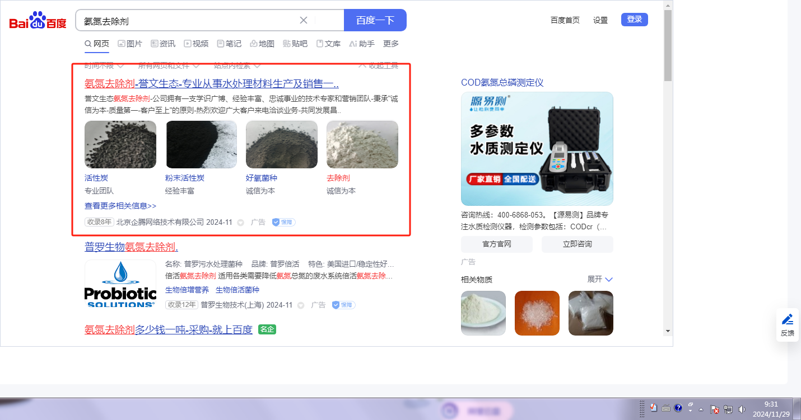Open dropdown arrow beside 北京企腾网络技术有限公司 2024-11
This screenshot has width=801, height=420.
pos(241,223)
